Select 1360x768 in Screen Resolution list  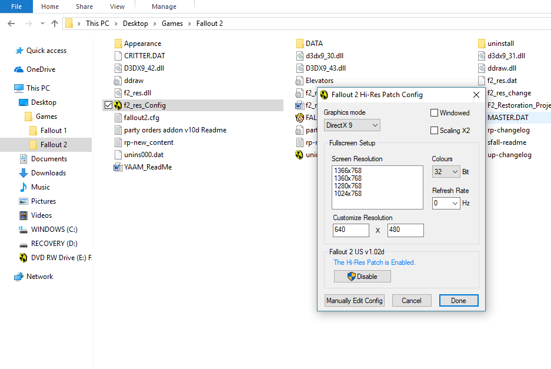pos(348,178)
